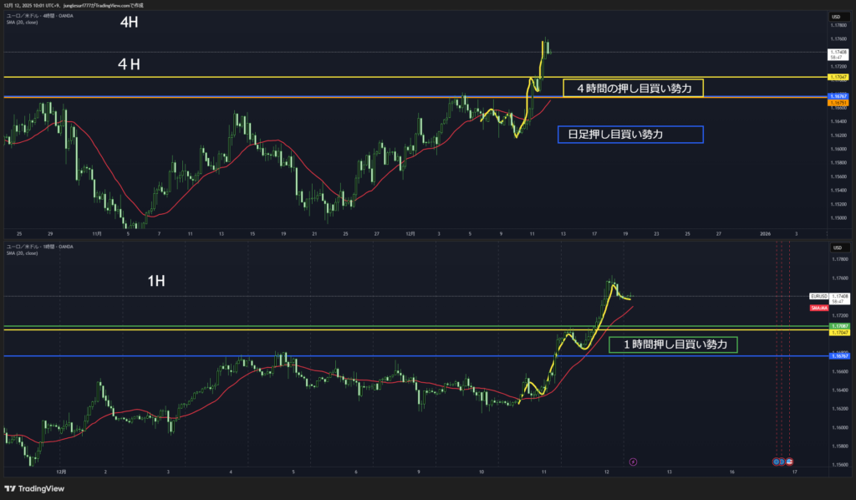Click the TradingView logo at bottom left

click(x=34, y=488)
